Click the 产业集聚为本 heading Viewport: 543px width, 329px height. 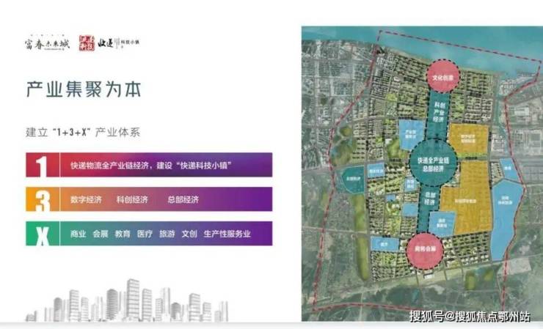[84, 89]
